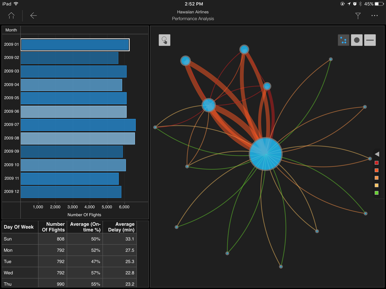Click the light orange legend swatch
Image resolution: width=386 pixels, height=289 pixels.
pos(376,178)
